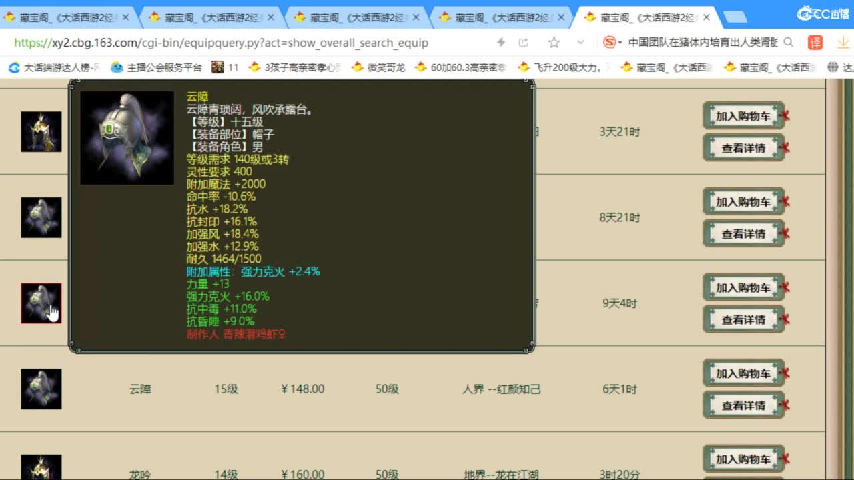Image resolution: width=854 pixels, height=480 pixels.
Task: Click the item thumbnail in the 3天21时 row
Action: tap(41, 131)
